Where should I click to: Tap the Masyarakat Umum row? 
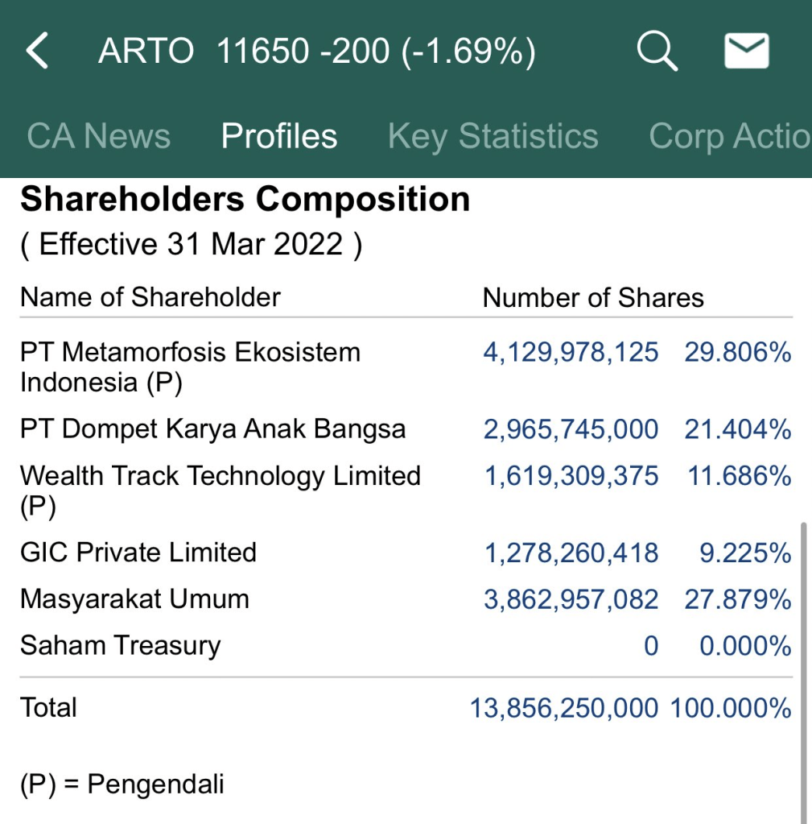134,599
